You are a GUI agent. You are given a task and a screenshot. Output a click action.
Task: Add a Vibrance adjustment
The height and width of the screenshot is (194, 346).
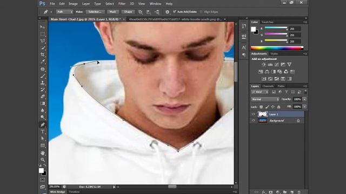tap(289, 65)
